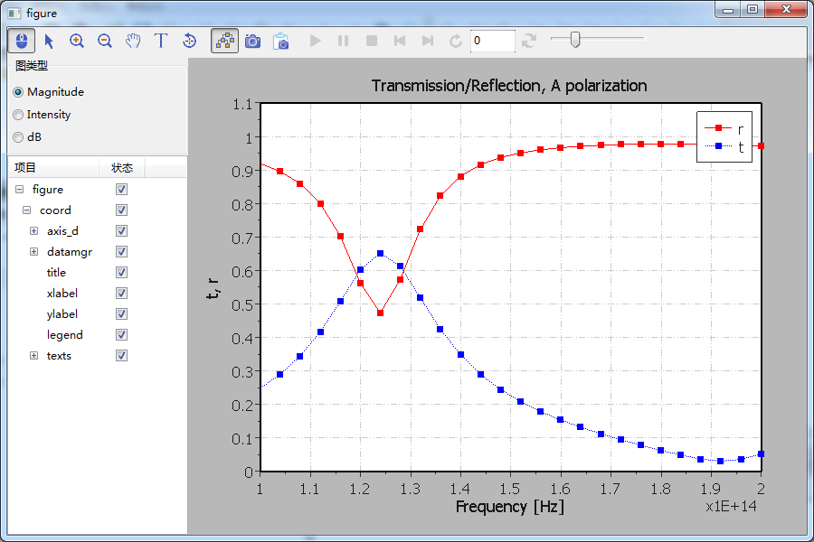This screenshot has height=542, width=814.
Task: Select the text annotation tool
Action: point(161,41)
